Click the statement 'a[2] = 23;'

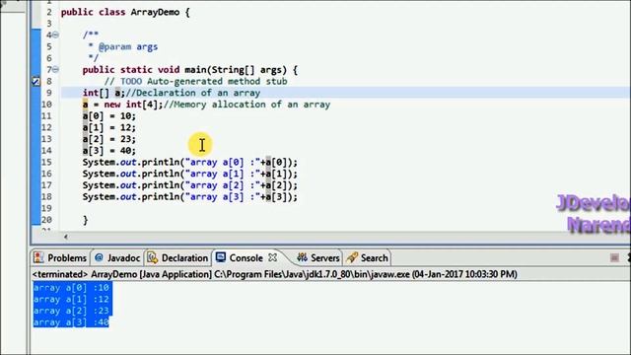pyautogui.click(x=109, y=139)
